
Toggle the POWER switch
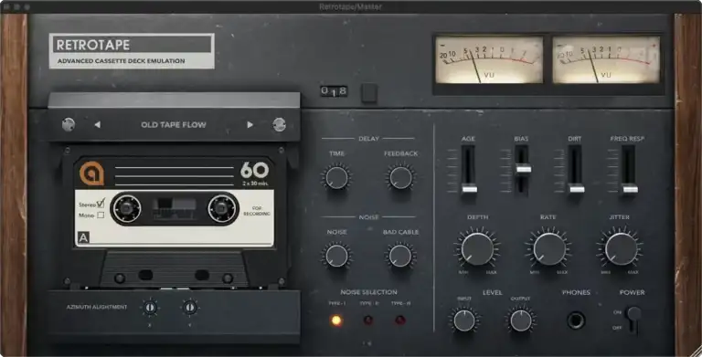pyautogui.click(x=633, y=319)
